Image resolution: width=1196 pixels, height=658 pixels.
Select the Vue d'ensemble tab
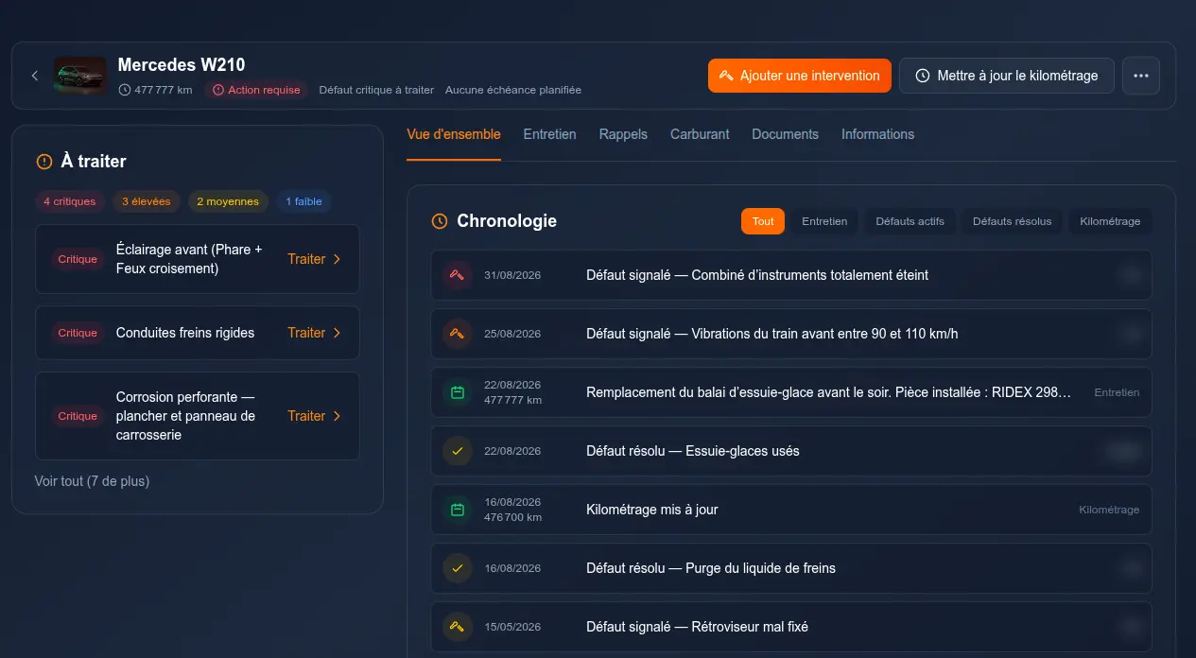point(454,134)
